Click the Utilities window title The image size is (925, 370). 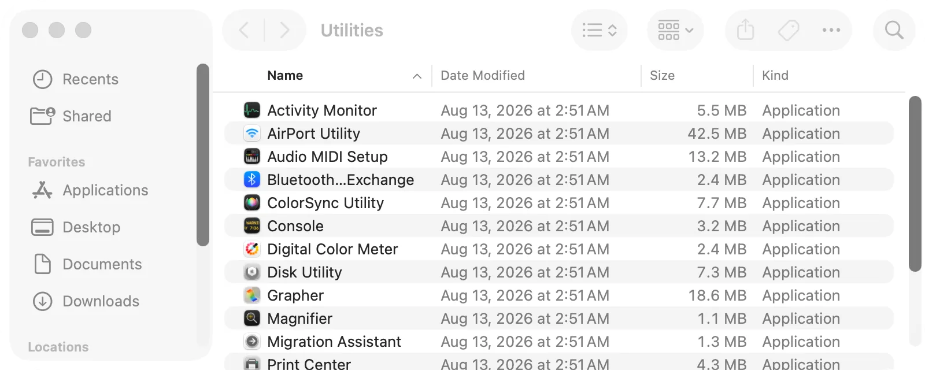[x=352, y=30]
